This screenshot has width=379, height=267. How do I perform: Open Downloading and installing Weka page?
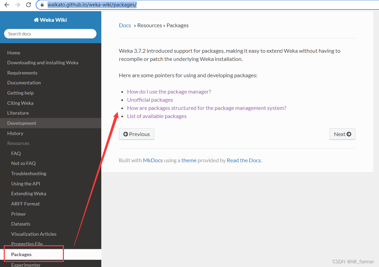click(x=43, y=63)
